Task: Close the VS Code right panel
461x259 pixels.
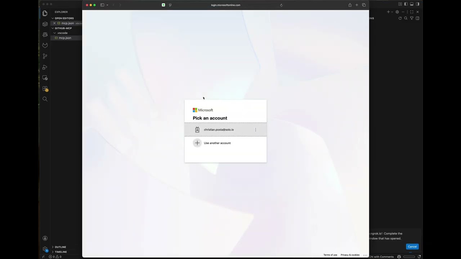Action: coord(417,12)
